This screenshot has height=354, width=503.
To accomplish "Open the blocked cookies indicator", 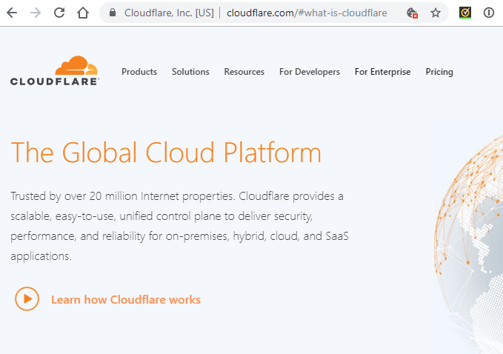I will (412, 13).
